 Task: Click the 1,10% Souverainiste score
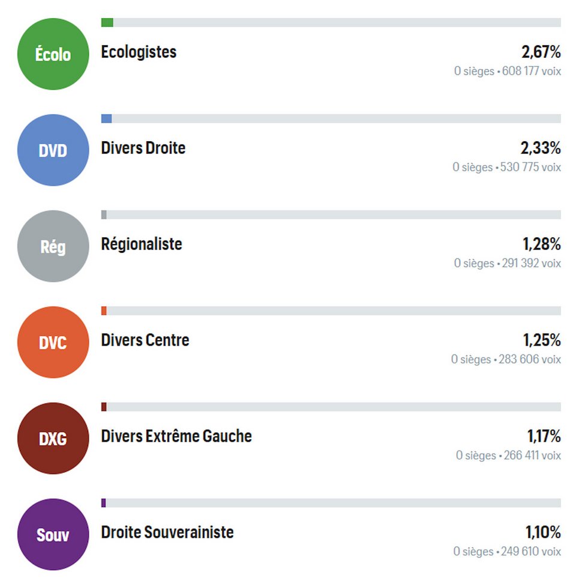coord(543,532)
